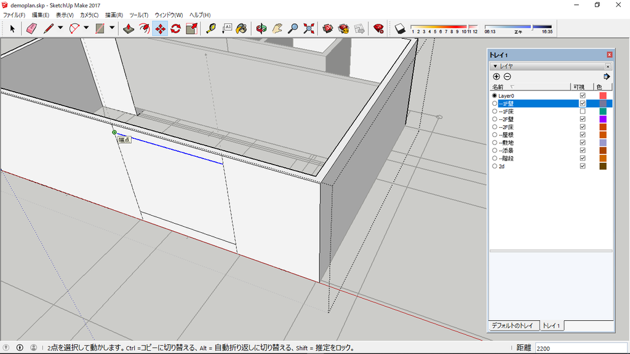
Task: Toggle visibility of --屋根 layer
Action: [583, 135]
